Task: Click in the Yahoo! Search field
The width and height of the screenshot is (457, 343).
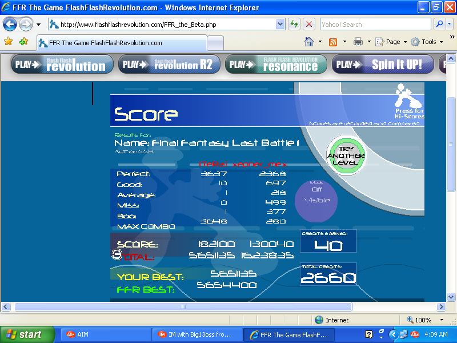Action: tap(375, 25)
